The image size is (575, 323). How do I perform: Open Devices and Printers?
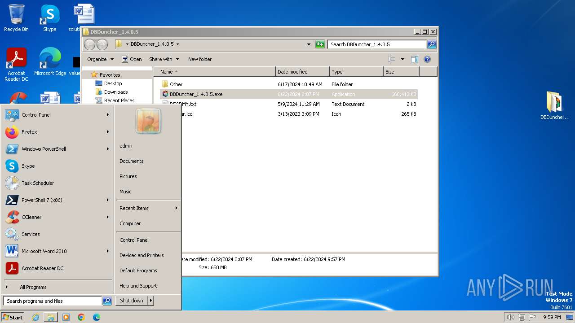coord(142,255)
